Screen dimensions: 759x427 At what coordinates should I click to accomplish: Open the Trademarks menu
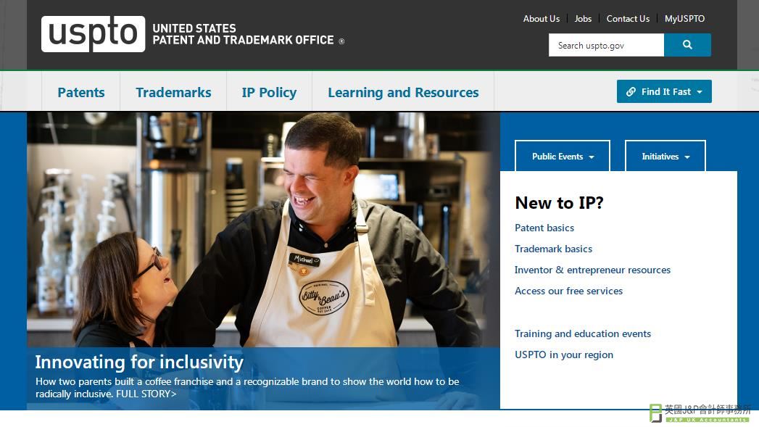pos(173,92)
